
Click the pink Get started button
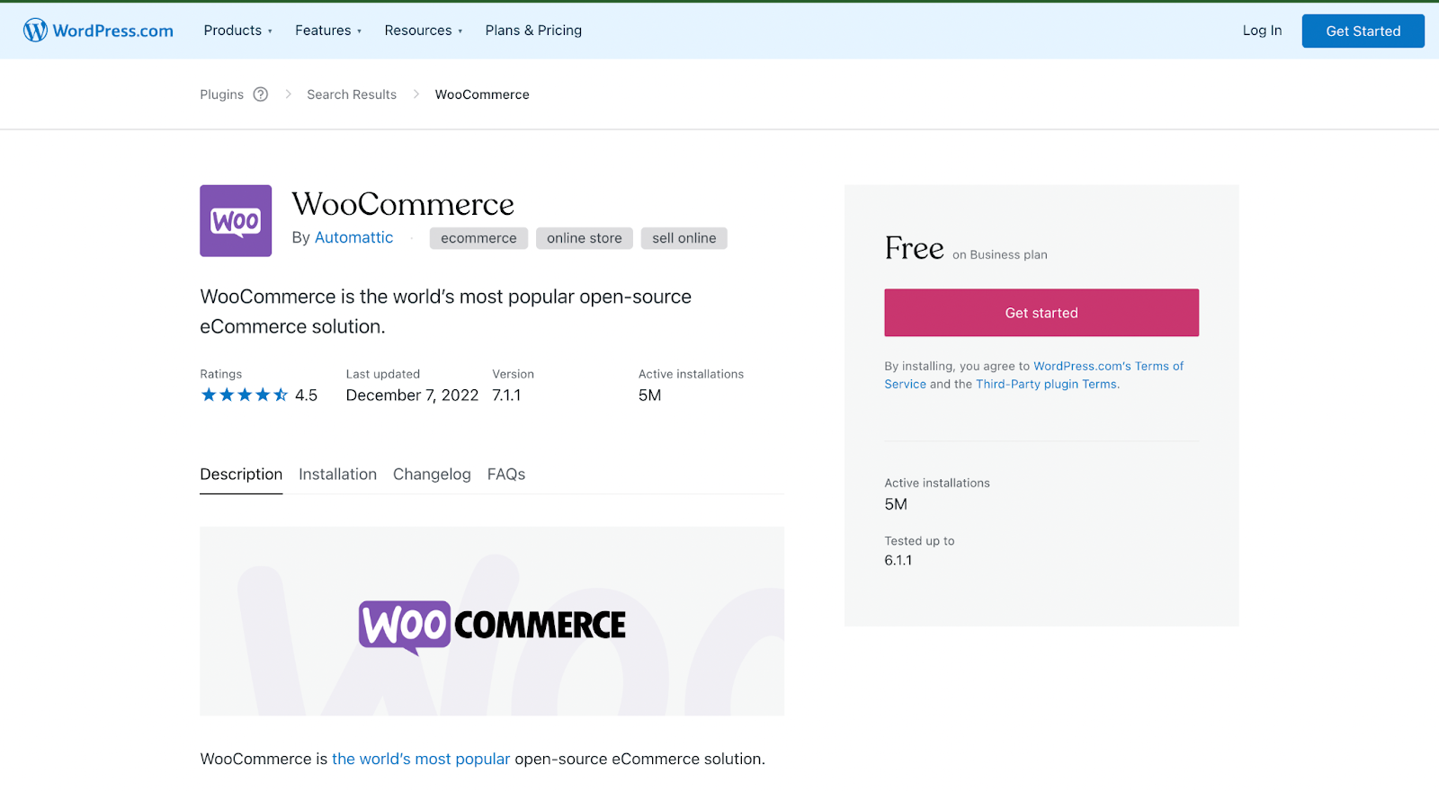pyautogui.click(x=1041, y=313)
